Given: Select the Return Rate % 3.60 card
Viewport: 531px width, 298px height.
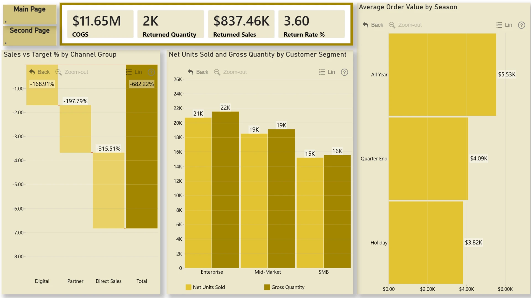Looking at the screenshot, I should [312, 24].
